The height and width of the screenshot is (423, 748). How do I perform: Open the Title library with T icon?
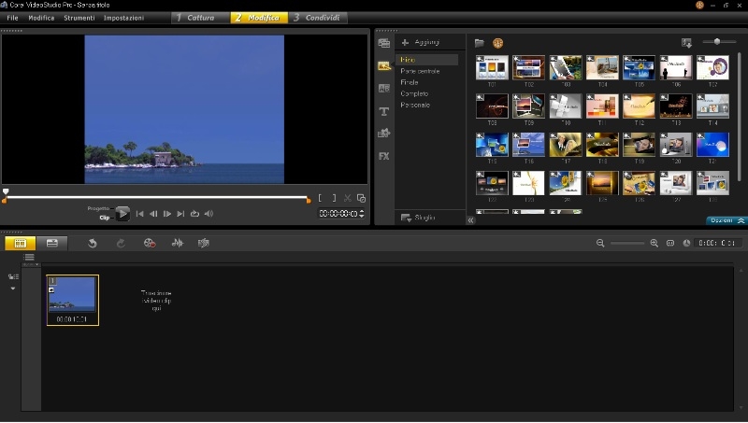coord(383,111)
